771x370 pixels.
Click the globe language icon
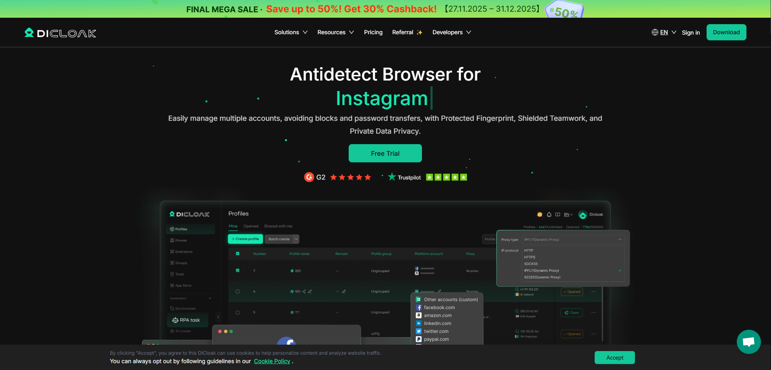click(655, 32)
